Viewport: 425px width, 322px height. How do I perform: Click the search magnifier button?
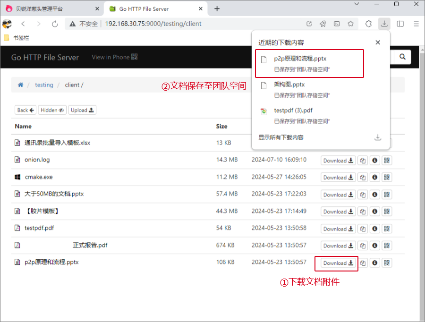(402, 57)
